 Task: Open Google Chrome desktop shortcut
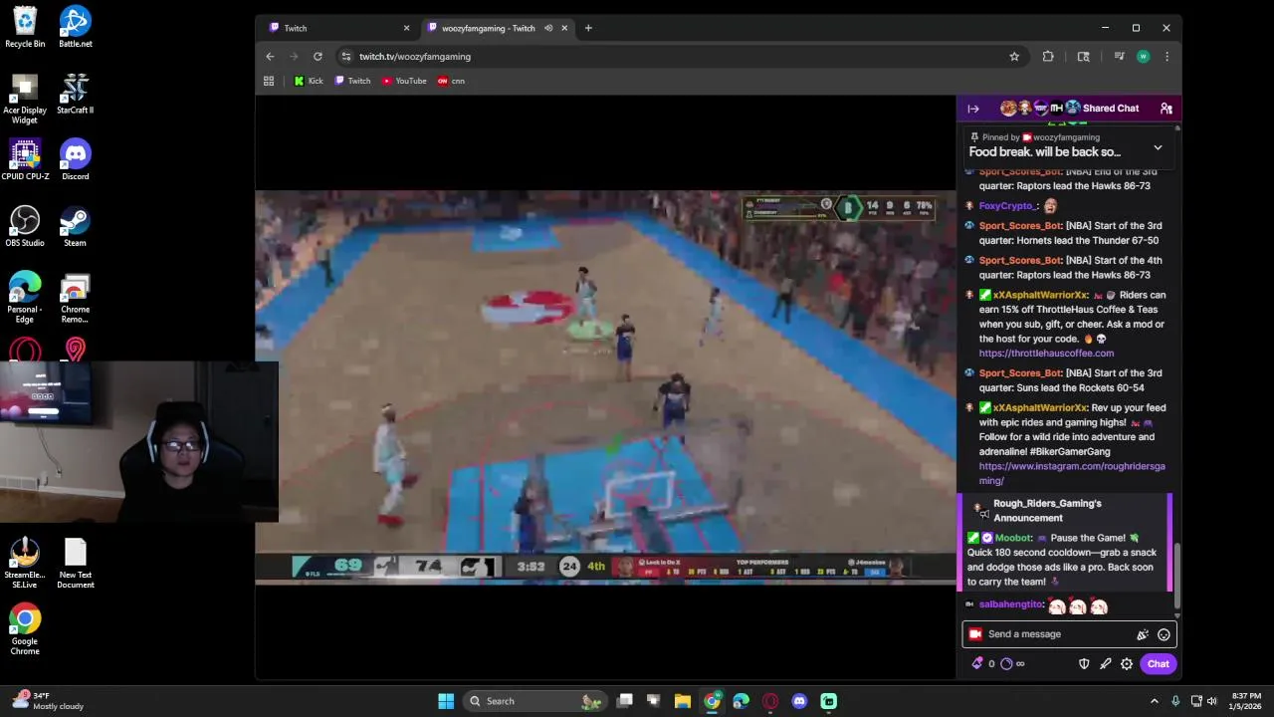[25, 629]
